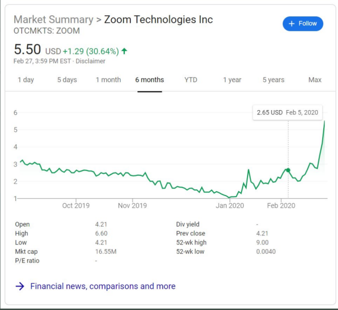This screenshot has width=338, height=310.
Task: Click the Oct 2019 axis label
Action: point(76,205)
